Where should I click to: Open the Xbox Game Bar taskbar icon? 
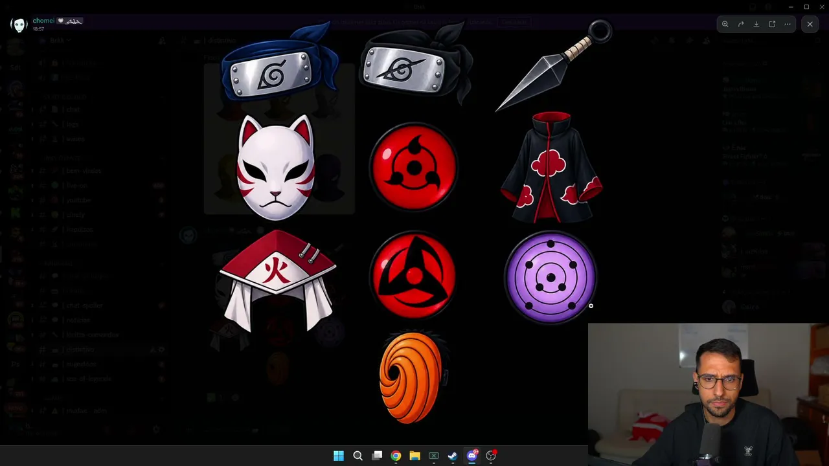click(434, 456)
